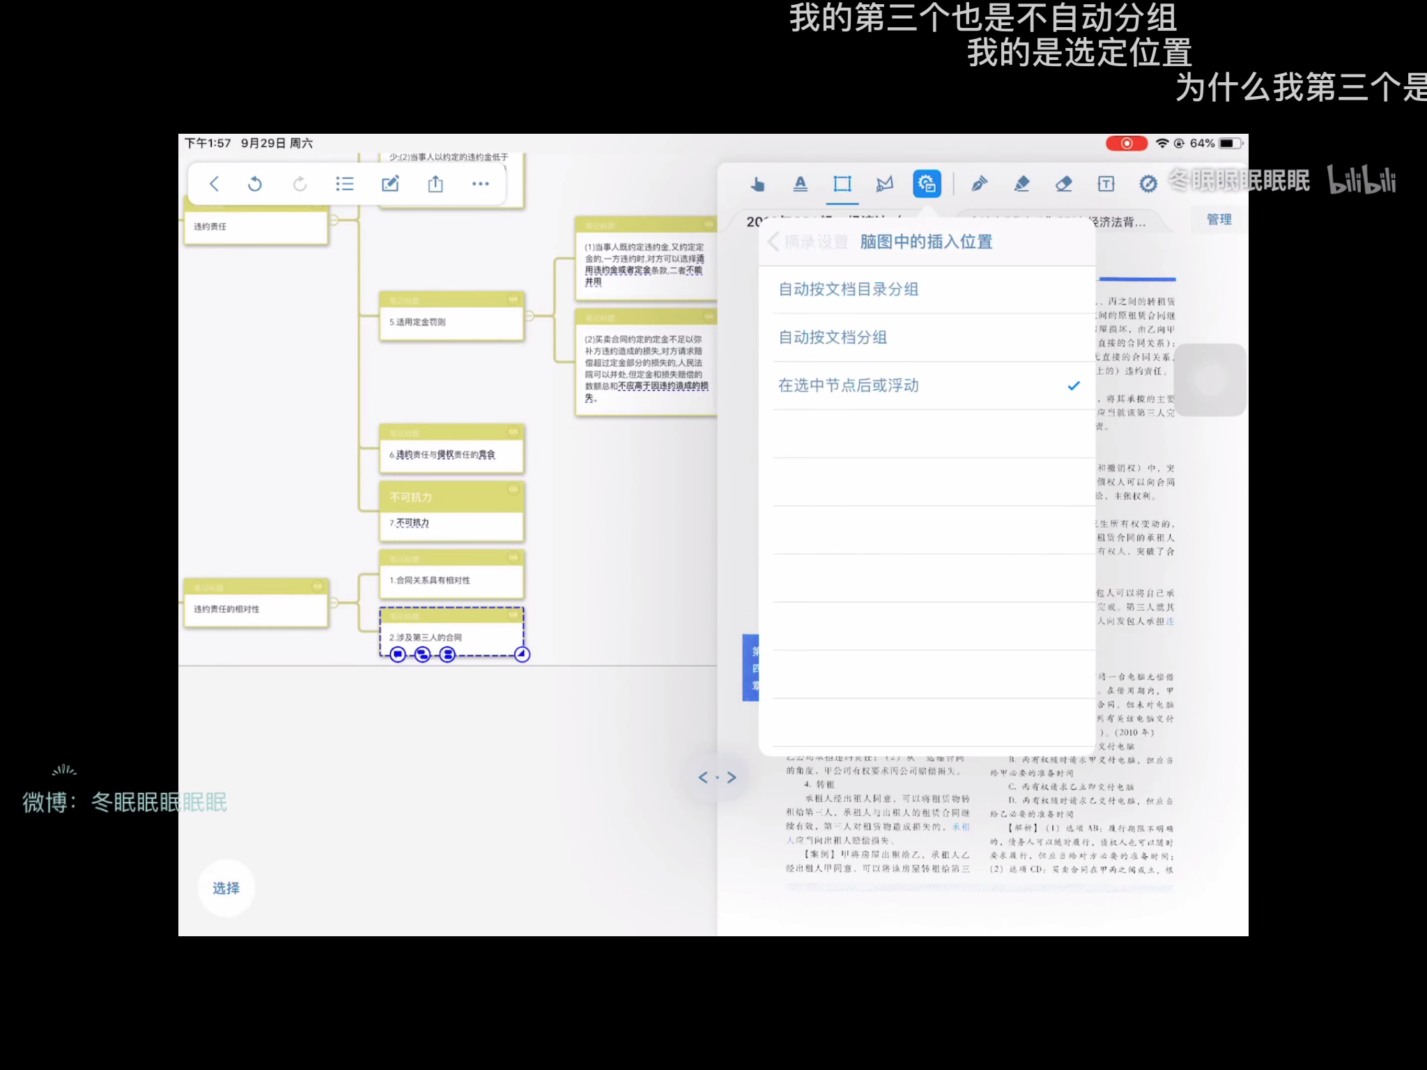1427x1070 pixels.
Task: Tap the red screen recording indicator
Action: 1126,144
